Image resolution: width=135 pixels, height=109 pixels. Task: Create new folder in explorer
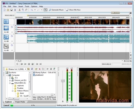pos(36,69)
